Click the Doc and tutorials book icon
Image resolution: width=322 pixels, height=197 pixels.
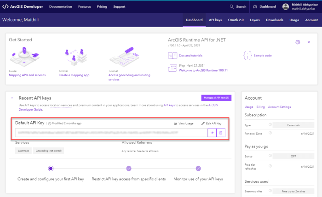[x=173, y=56]
